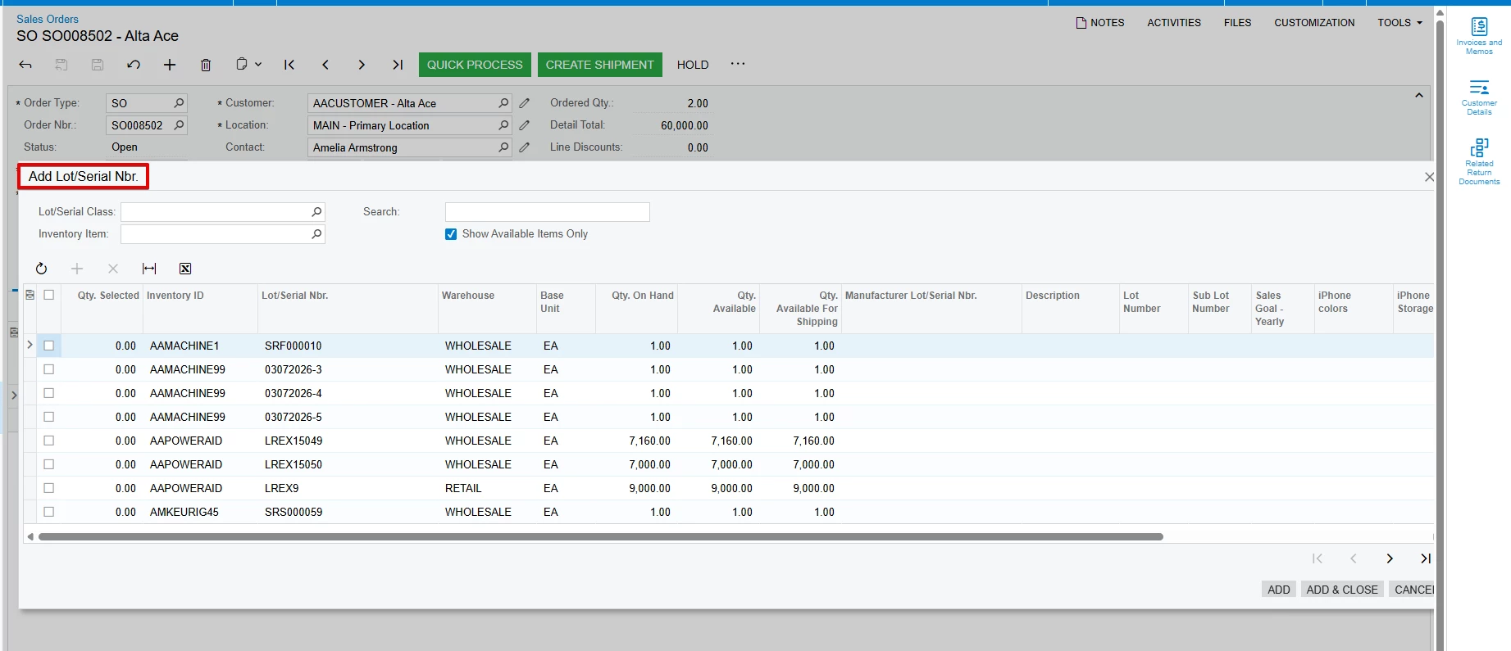The height and width of the screenshot is (651, 1511).
Task: Click the undo icon in the toolbar
Action: pos(134,65)
